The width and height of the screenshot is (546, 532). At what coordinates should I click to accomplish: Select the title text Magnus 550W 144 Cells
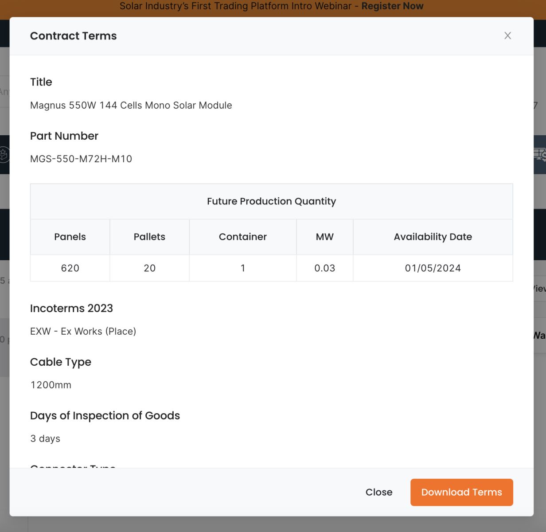click(131, 106)
